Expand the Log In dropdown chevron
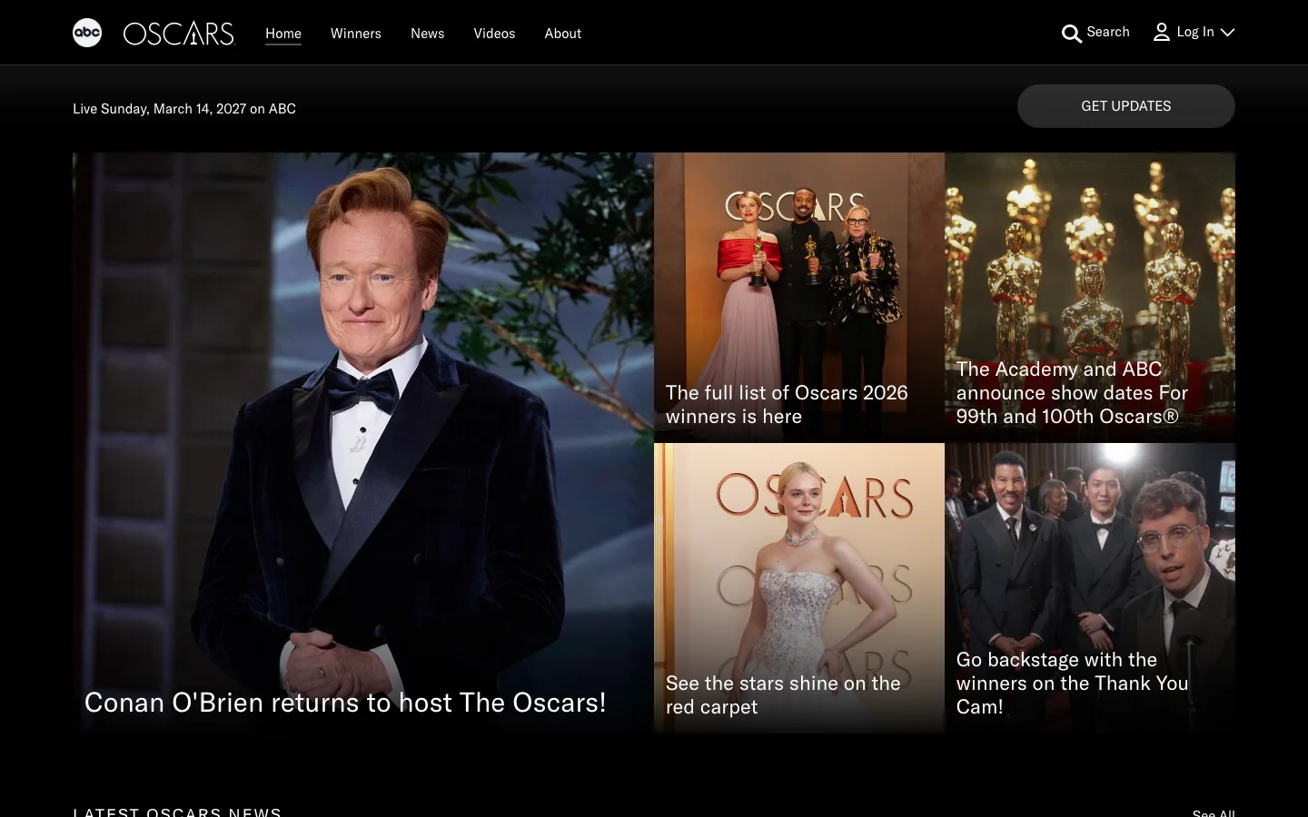 pyautogui.click(x=1227, y=33)
